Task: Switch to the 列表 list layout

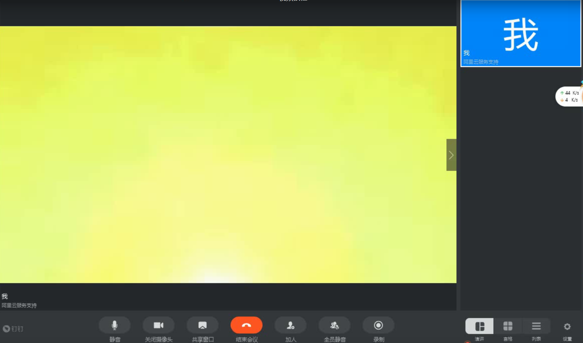Action: tap(536, 326)
